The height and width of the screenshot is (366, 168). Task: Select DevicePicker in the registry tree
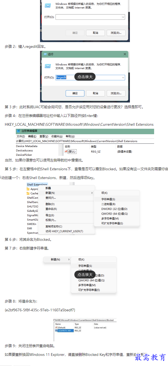click(24, 155)
